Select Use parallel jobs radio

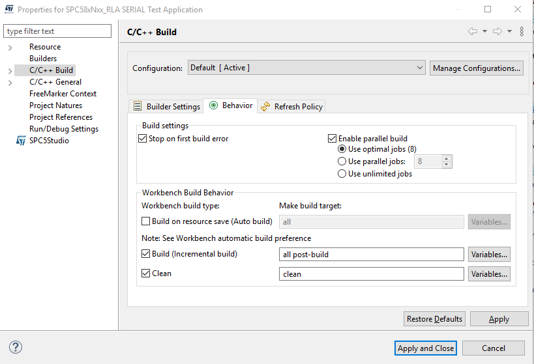(342, 161)
